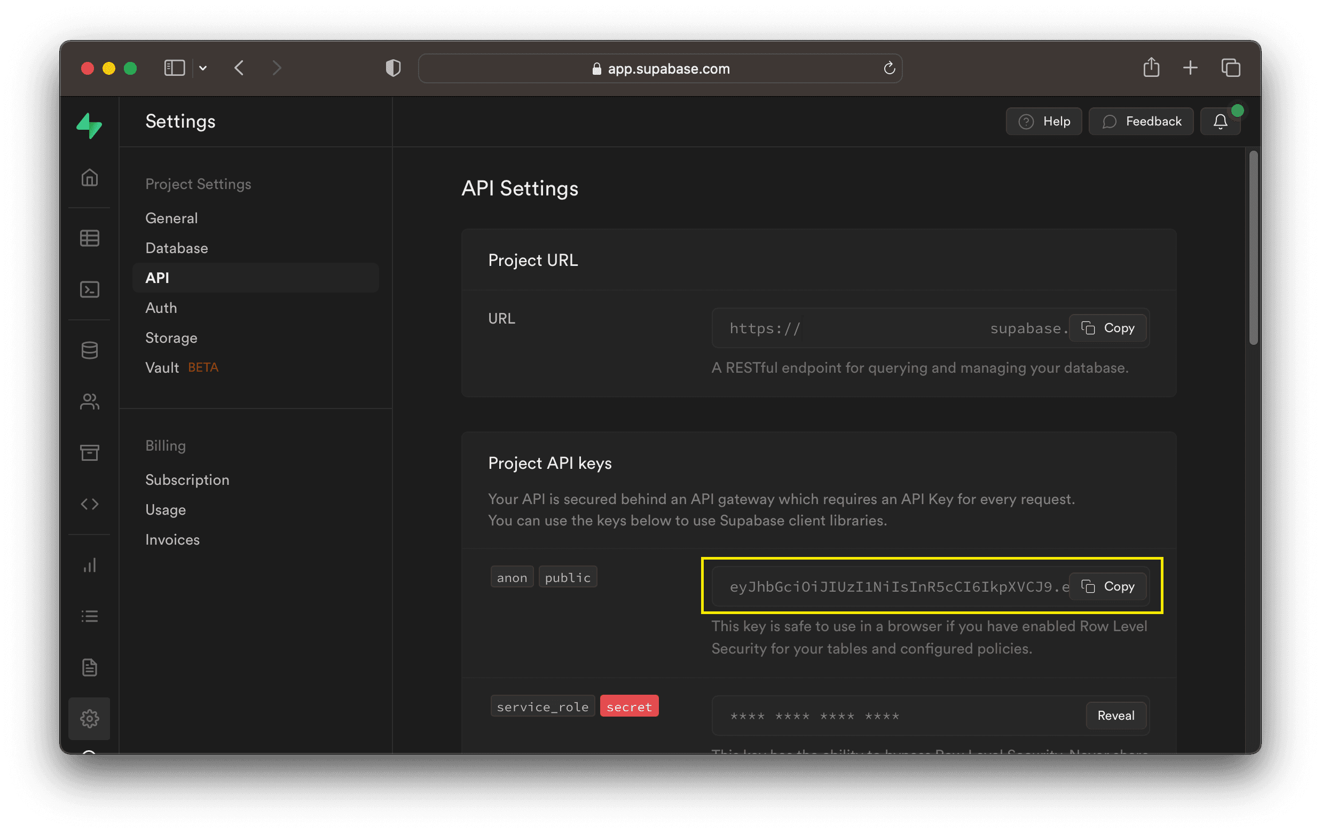Open the Table Editor icon
1321x833 pixels.
tap(89, 237)
